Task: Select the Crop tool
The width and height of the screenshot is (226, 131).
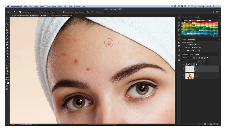Action: coord(7,30)
